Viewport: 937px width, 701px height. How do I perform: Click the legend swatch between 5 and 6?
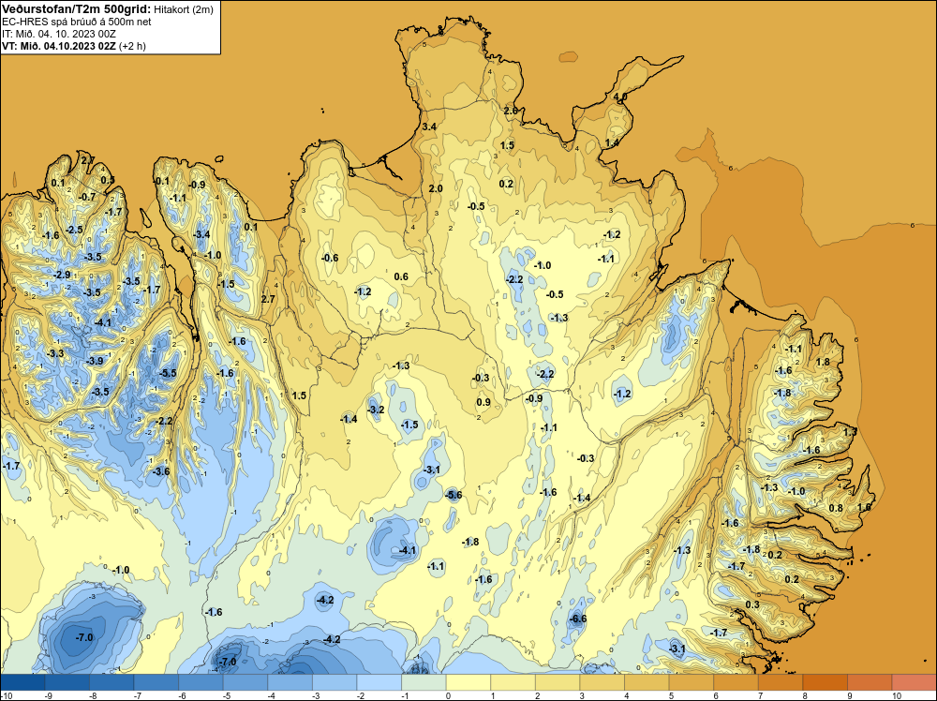pos(692,682)
